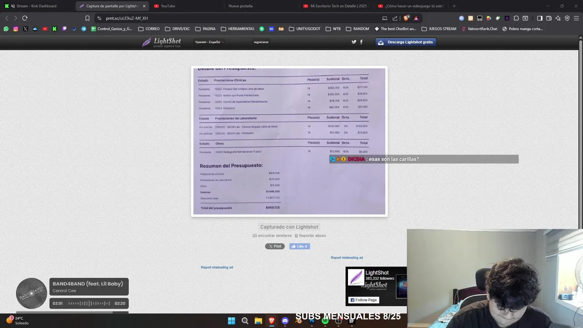Open the WTB bookmarks folder
The image size is (583, 328).
coord(333,29)
